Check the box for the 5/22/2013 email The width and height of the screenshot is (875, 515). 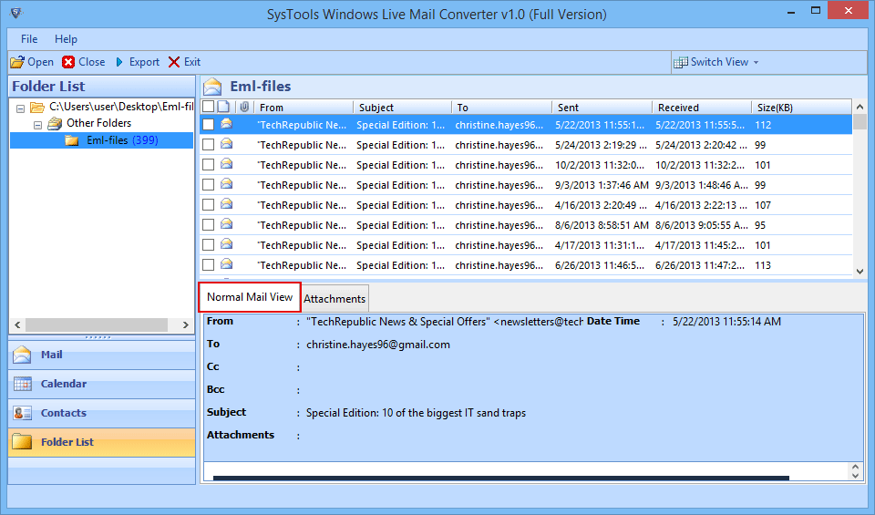(x=208, y=125)
